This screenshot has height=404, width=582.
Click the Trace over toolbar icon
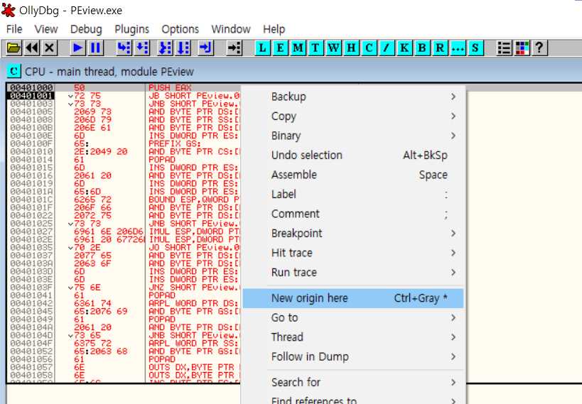pos(183,48)
